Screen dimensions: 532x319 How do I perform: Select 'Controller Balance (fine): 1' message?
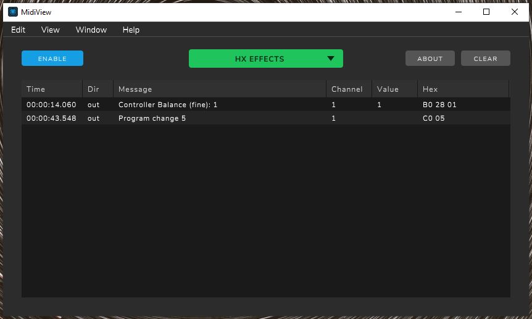(168, 105)
